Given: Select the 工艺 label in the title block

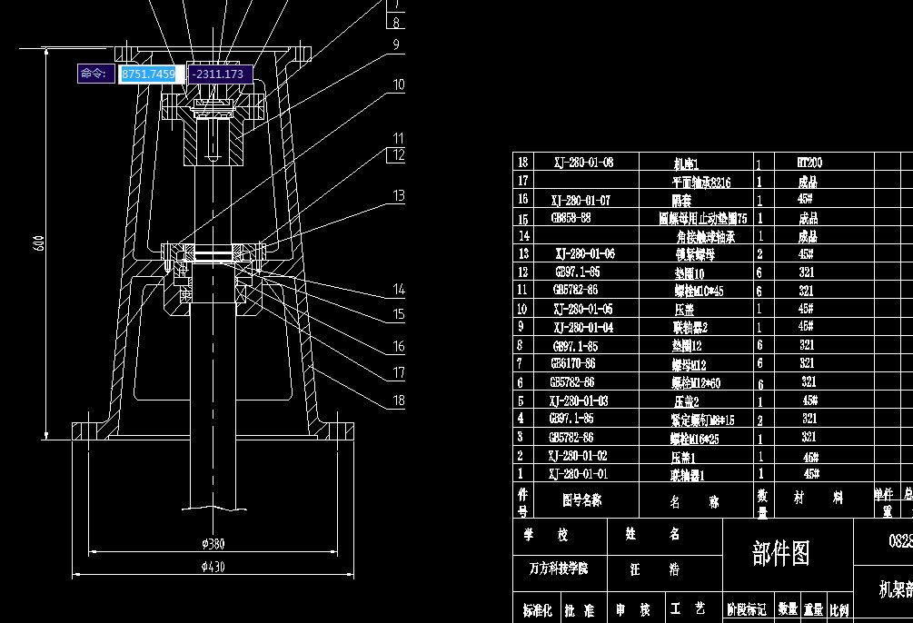Looking at the screenshot, I should pyautogui.click(x=687, y=608).
